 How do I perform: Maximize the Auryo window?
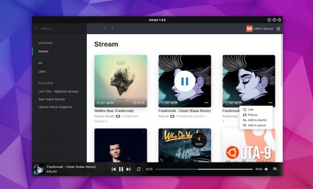pos(274,20)
